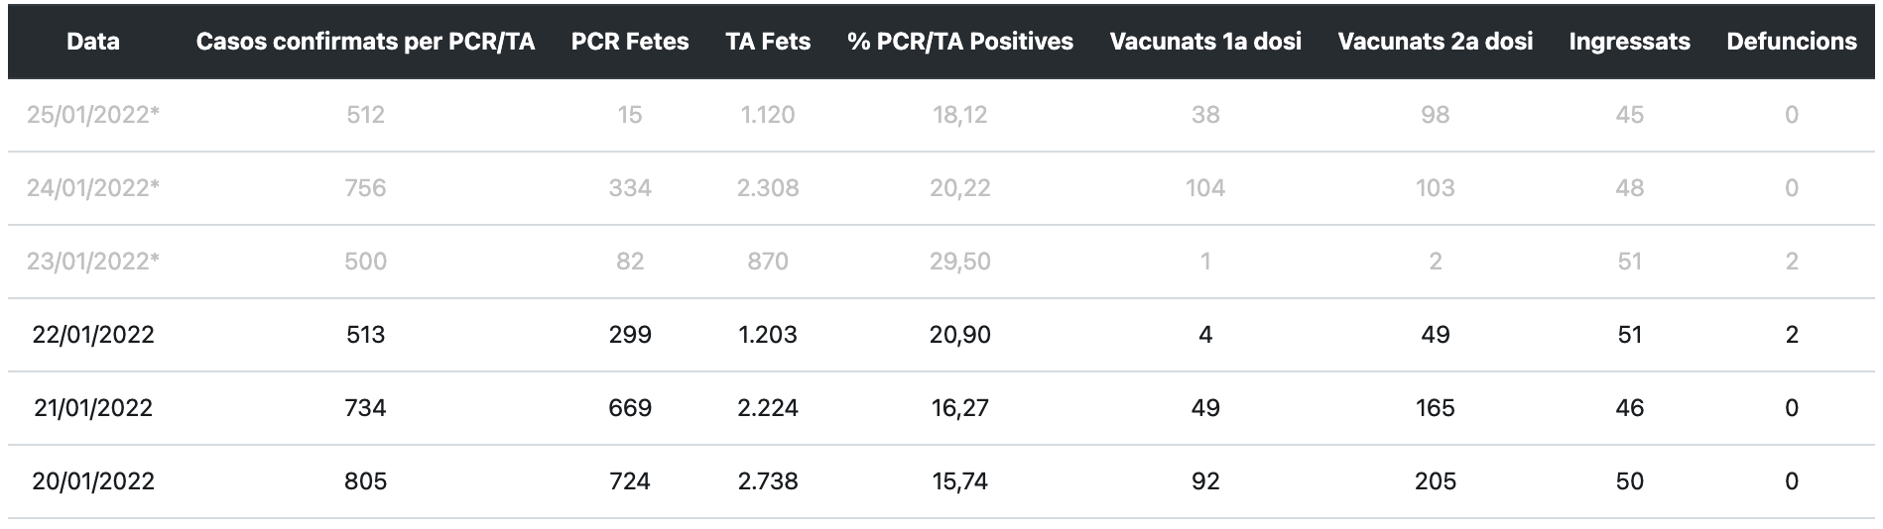Click the Defuncions column header
This screenshot has width=1883, height=529.
point(1792,42)
